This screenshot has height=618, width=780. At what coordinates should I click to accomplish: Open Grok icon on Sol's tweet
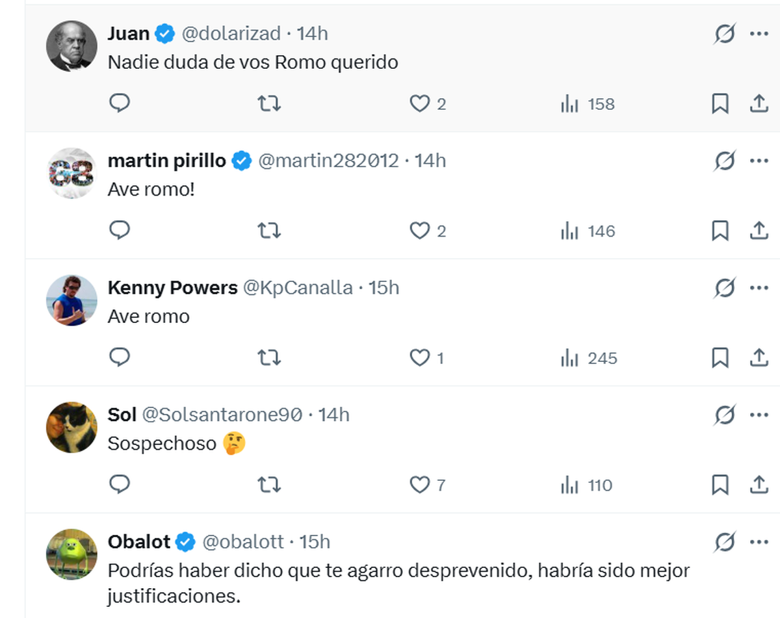tap(725, 415)
